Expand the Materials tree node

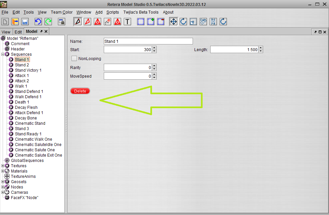point(3,171)
